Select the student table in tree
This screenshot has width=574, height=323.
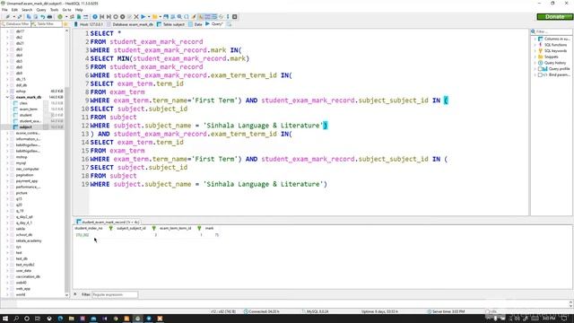click(26, 116)
